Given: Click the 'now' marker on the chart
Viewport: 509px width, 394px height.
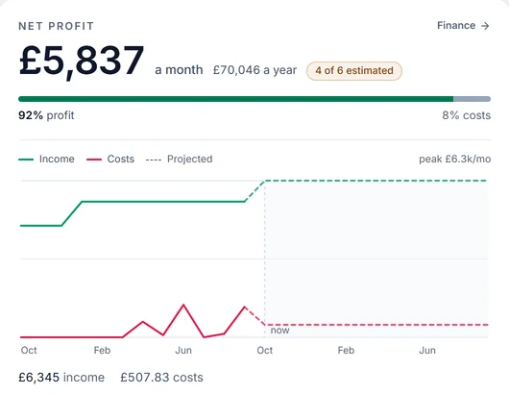Looking at the screenshot, I should [279, 331].
